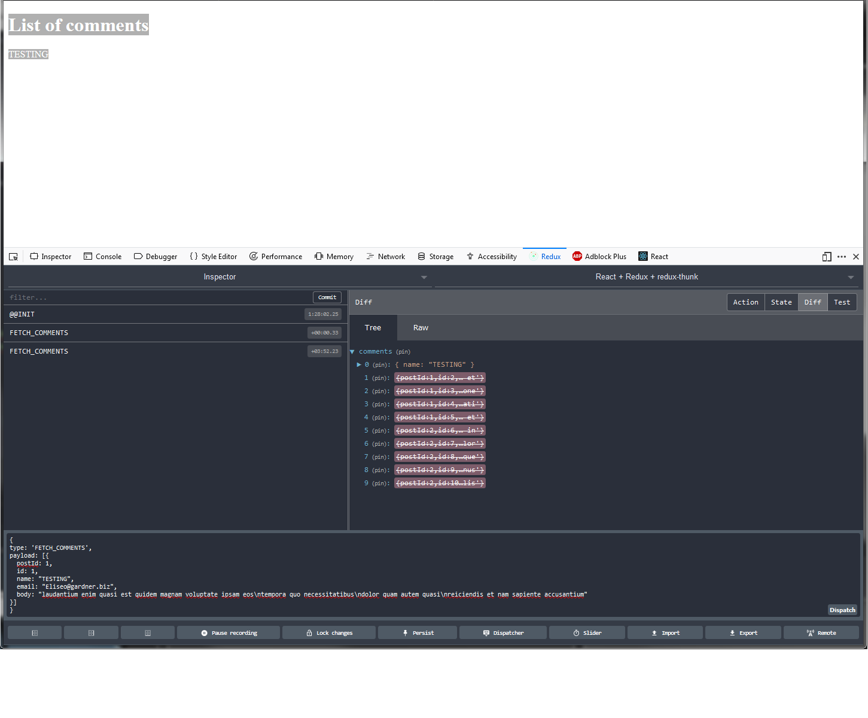Select the first dock layout icon button
The image size is (868, 718).
coord(35,632)
